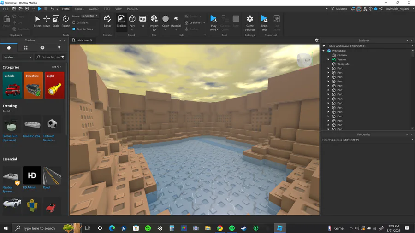This screenshot has height=233, width=415.
Task: Switch to the VIEW ribbon tab
Action: point(119,9)
